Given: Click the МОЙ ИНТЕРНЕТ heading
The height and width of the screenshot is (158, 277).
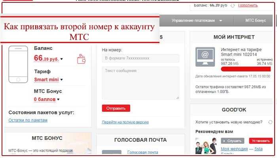Looking at the screenshot, I should pyautogui.click(x=234, y=37).
